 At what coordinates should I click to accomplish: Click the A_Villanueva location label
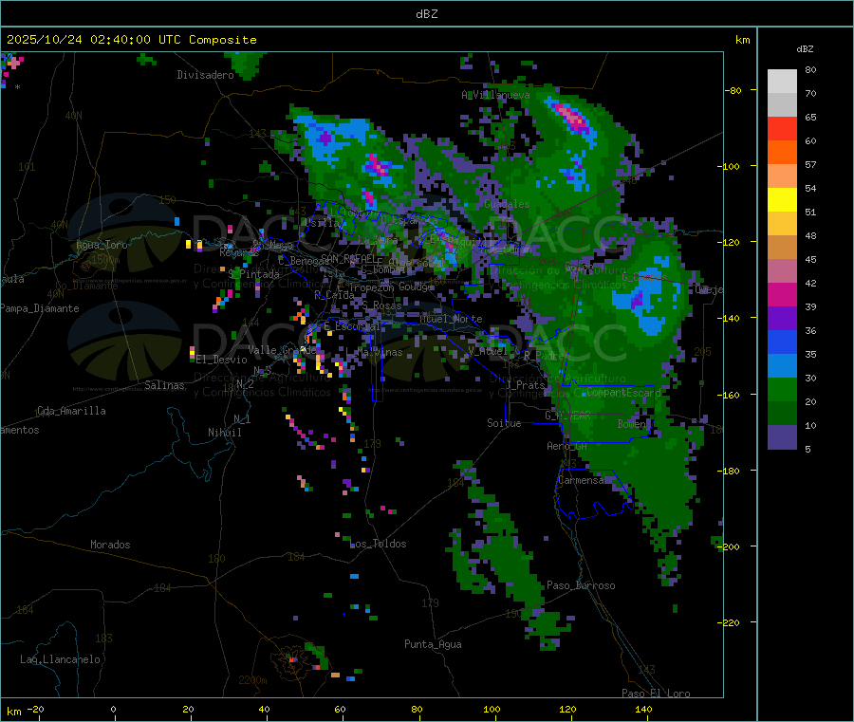tap(495, 95)
